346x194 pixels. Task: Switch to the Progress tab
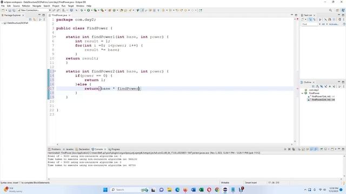(x=114, y=149)
